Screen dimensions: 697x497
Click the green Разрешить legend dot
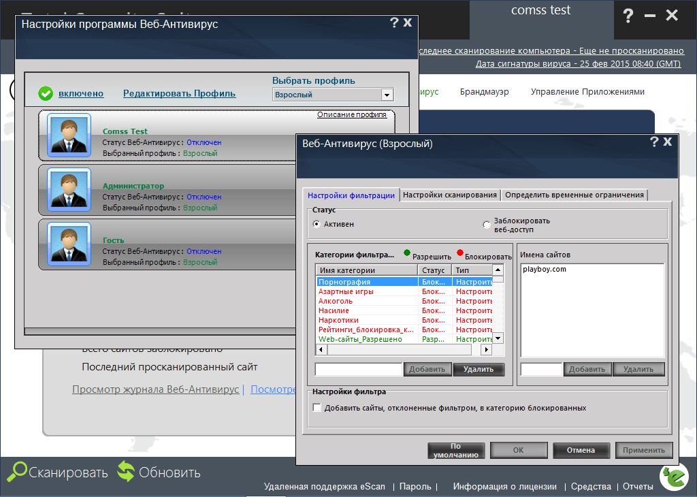click(x=407, y=253)
